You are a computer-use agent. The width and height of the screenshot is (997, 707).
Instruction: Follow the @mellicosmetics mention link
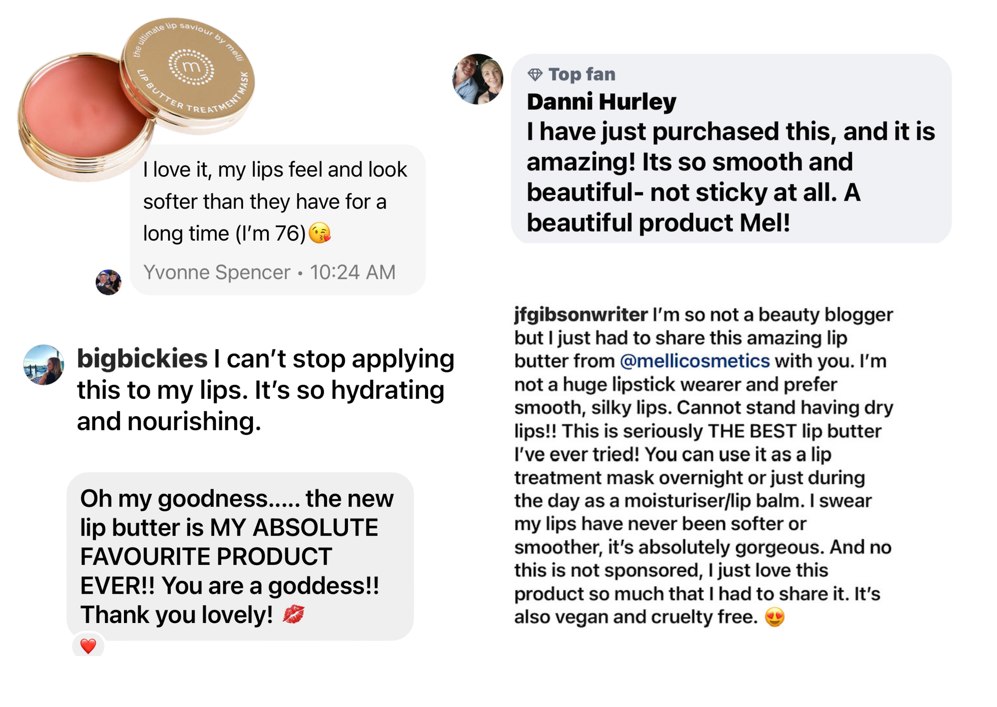click(x=695, y=361)
